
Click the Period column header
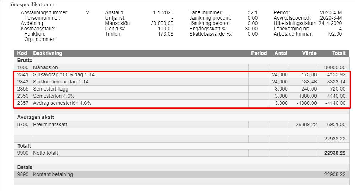tap(259, 53)
